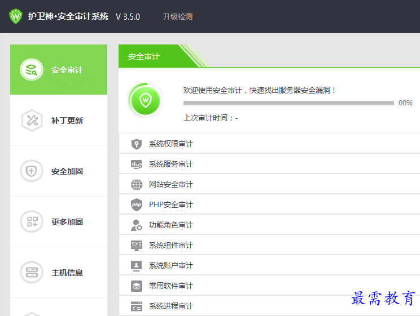Open the PHP安全审计 row

pyautogui.click(x=269, y=204)
